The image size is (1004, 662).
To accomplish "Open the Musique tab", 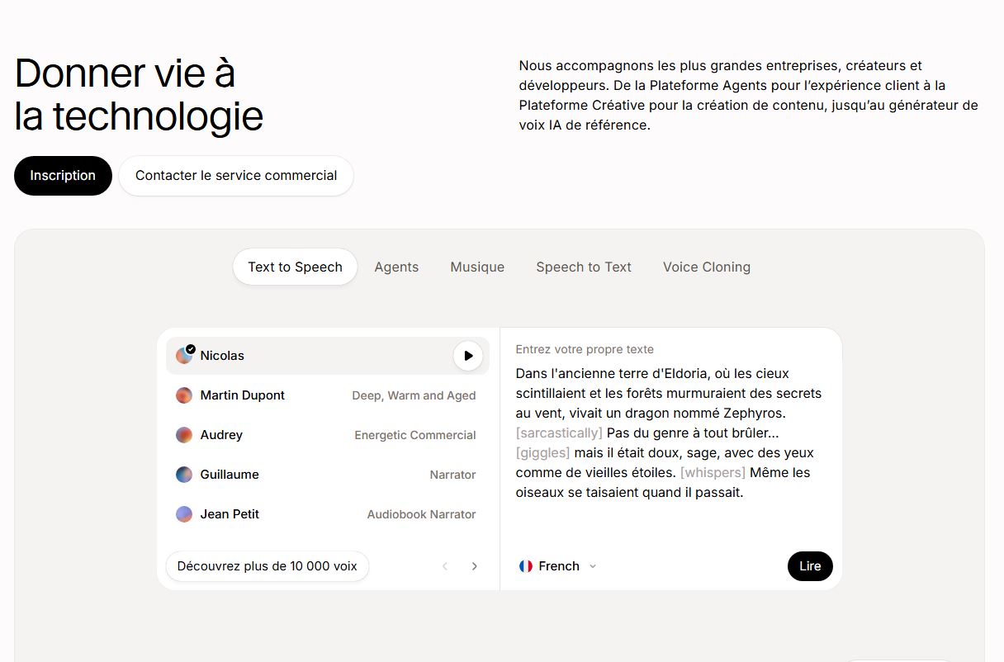I will 477,267.
